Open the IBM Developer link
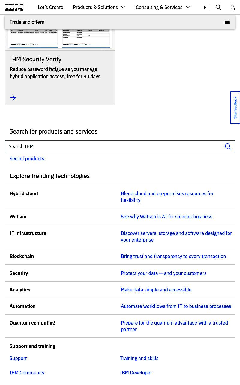The image size is (240, 385). point(136,373)
